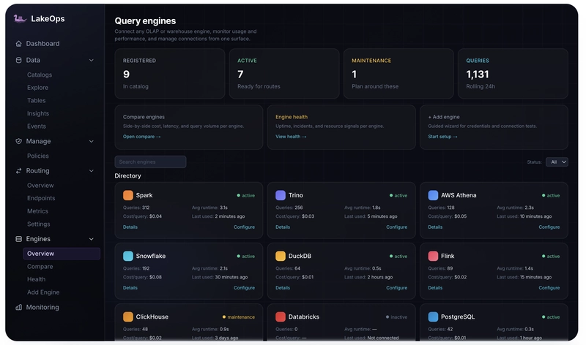Screen dimensions: 586x345
Task: Click the Monitoring chart icon
Action: (x=19, y=307)
